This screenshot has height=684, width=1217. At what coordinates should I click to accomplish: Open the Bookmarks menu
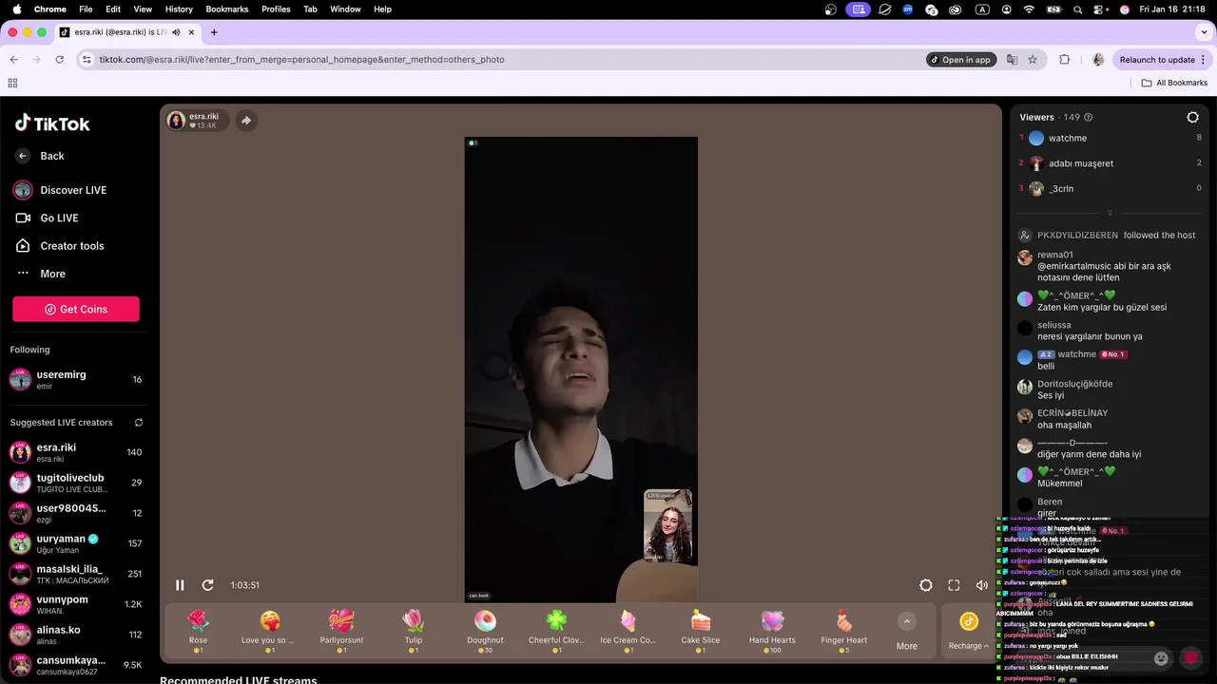coord(227,9)
